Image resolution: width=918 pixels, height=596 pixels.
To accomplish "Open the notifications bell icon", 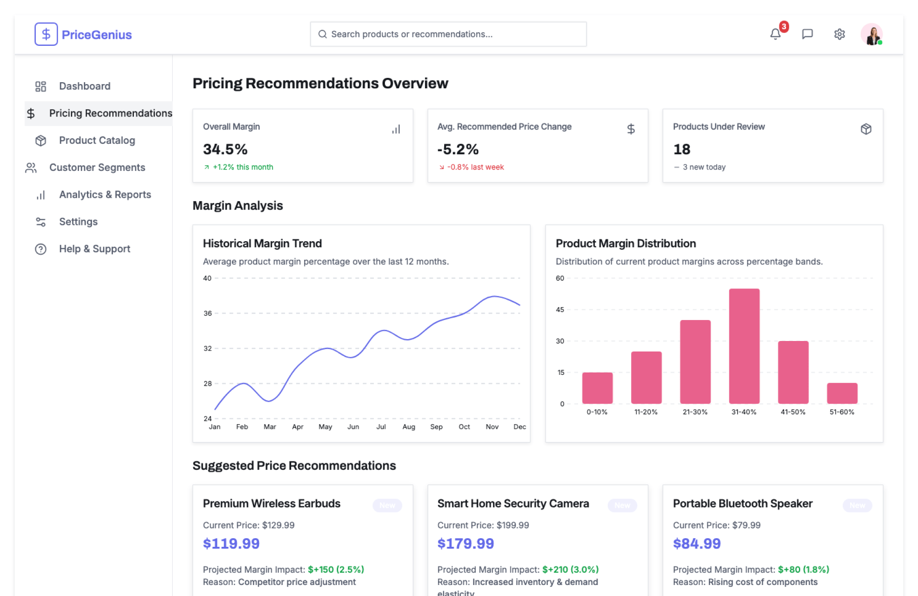I will tap(775, 34).
